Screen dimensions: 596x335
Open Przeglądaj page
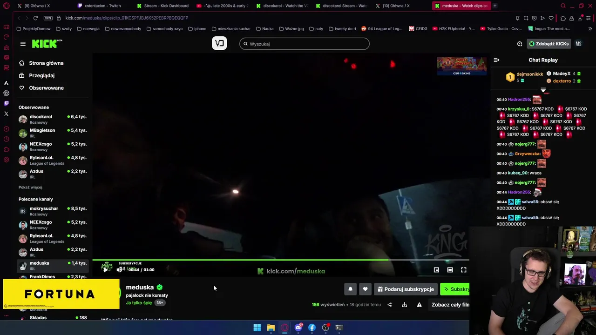41,75
